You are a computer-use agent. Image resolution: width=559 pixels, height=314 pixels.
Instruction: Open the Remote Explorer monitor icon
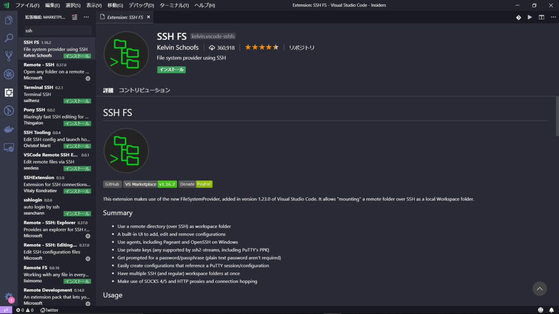8,147
